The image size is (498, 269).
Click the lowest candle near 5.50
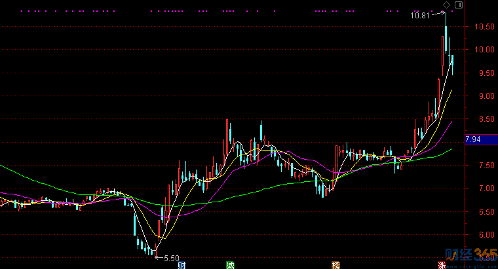(155, 251)
